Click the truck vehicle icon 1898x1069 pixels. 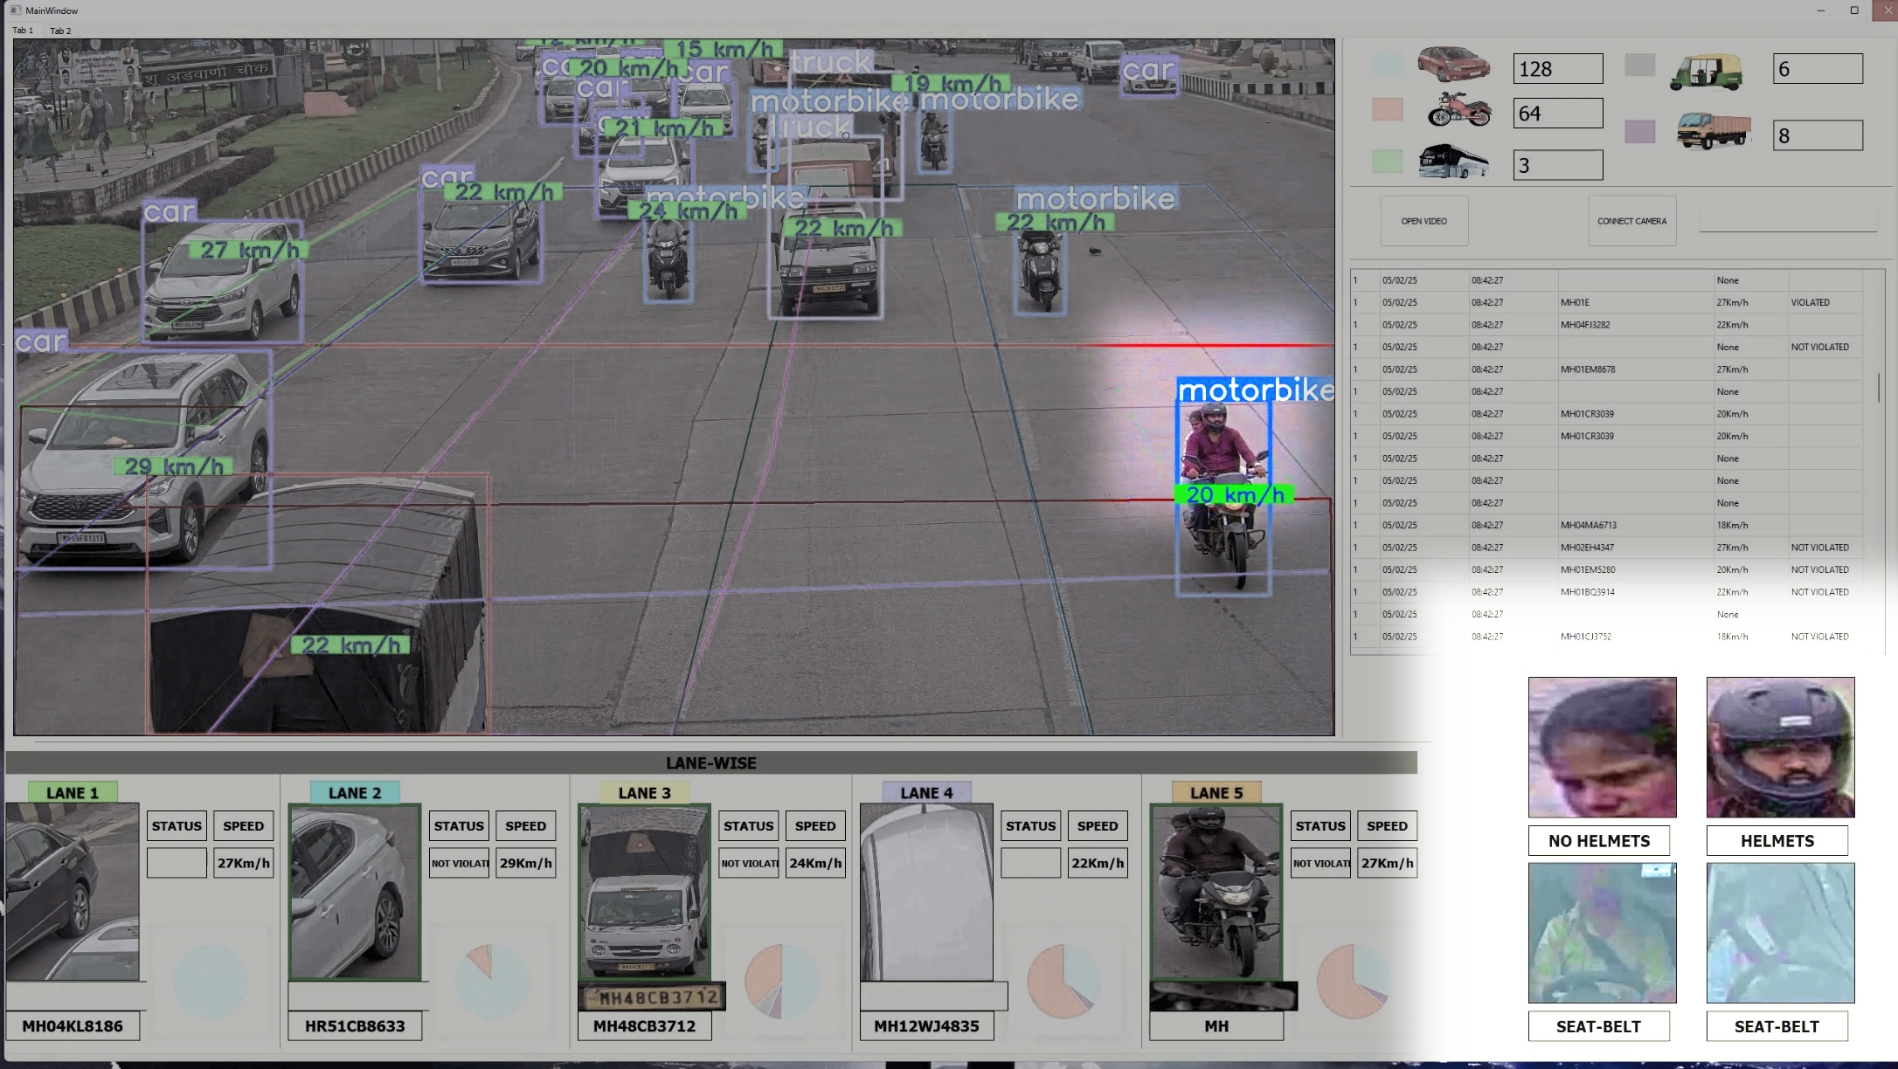coord(1714,131)
